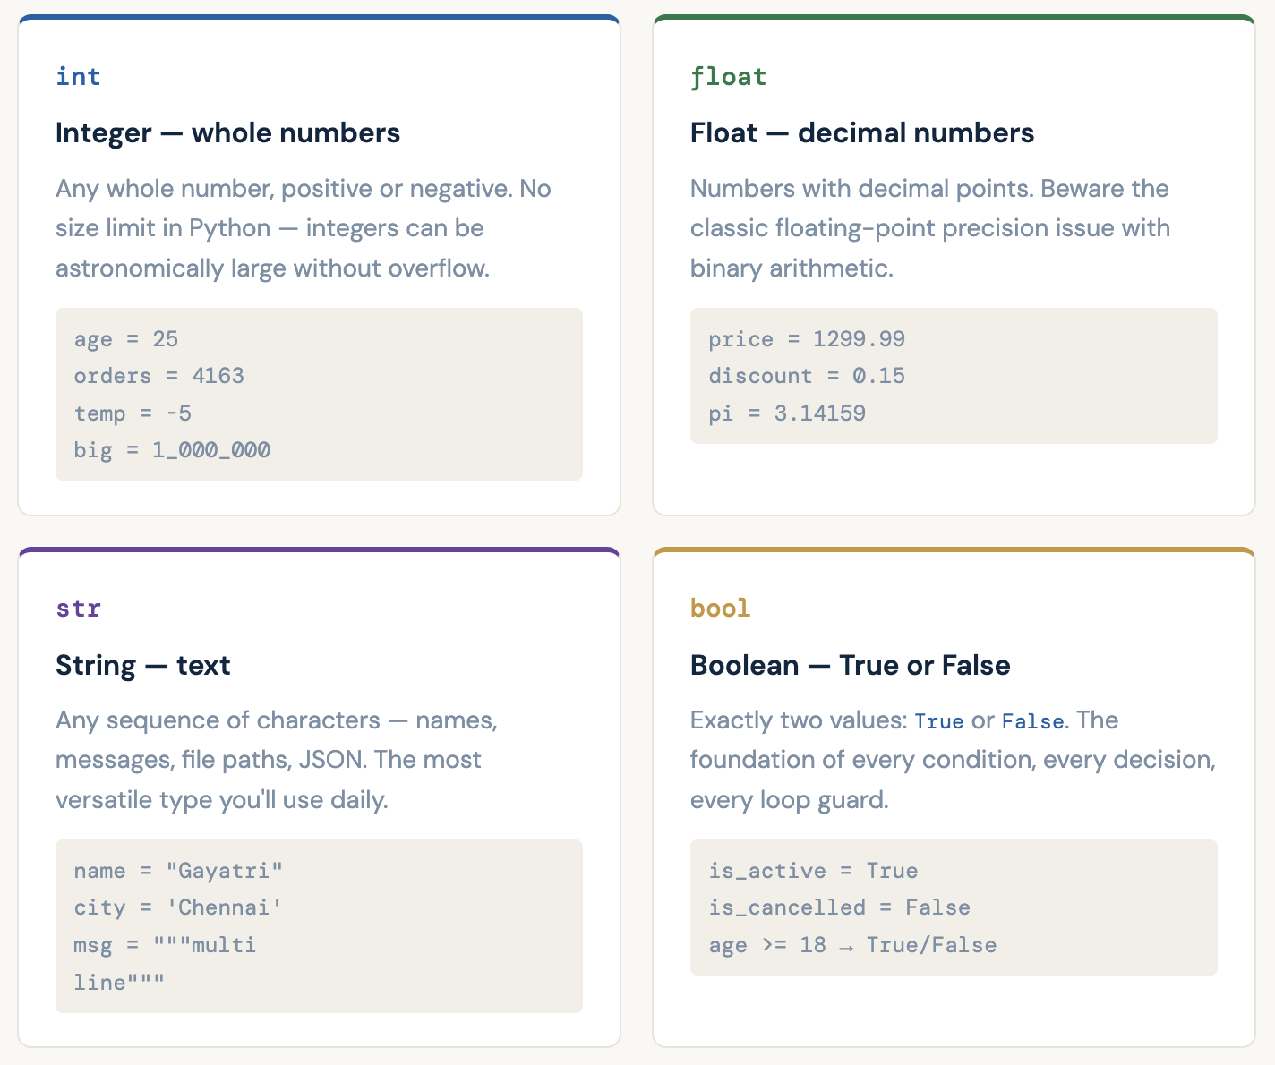The height and width of the screenshot is (1065, 1275).
Task: Click the 'age >= 18 → True/False' line
Action: point(852,945)
